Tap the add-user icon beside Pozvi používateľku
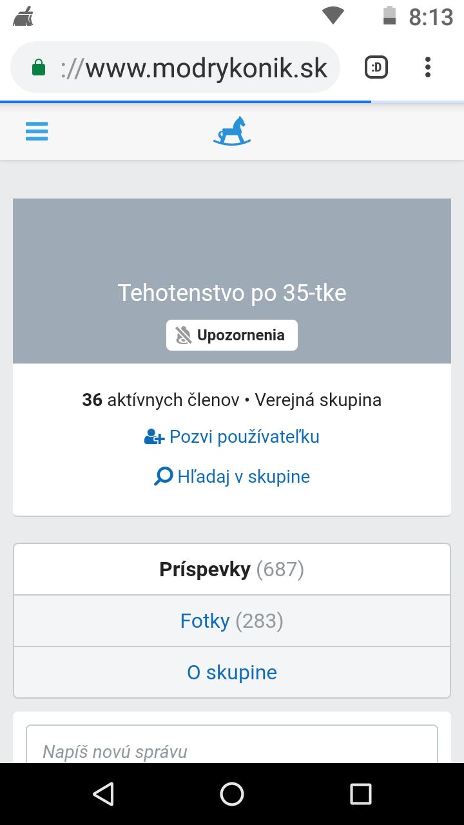 (x=154, y=438)
